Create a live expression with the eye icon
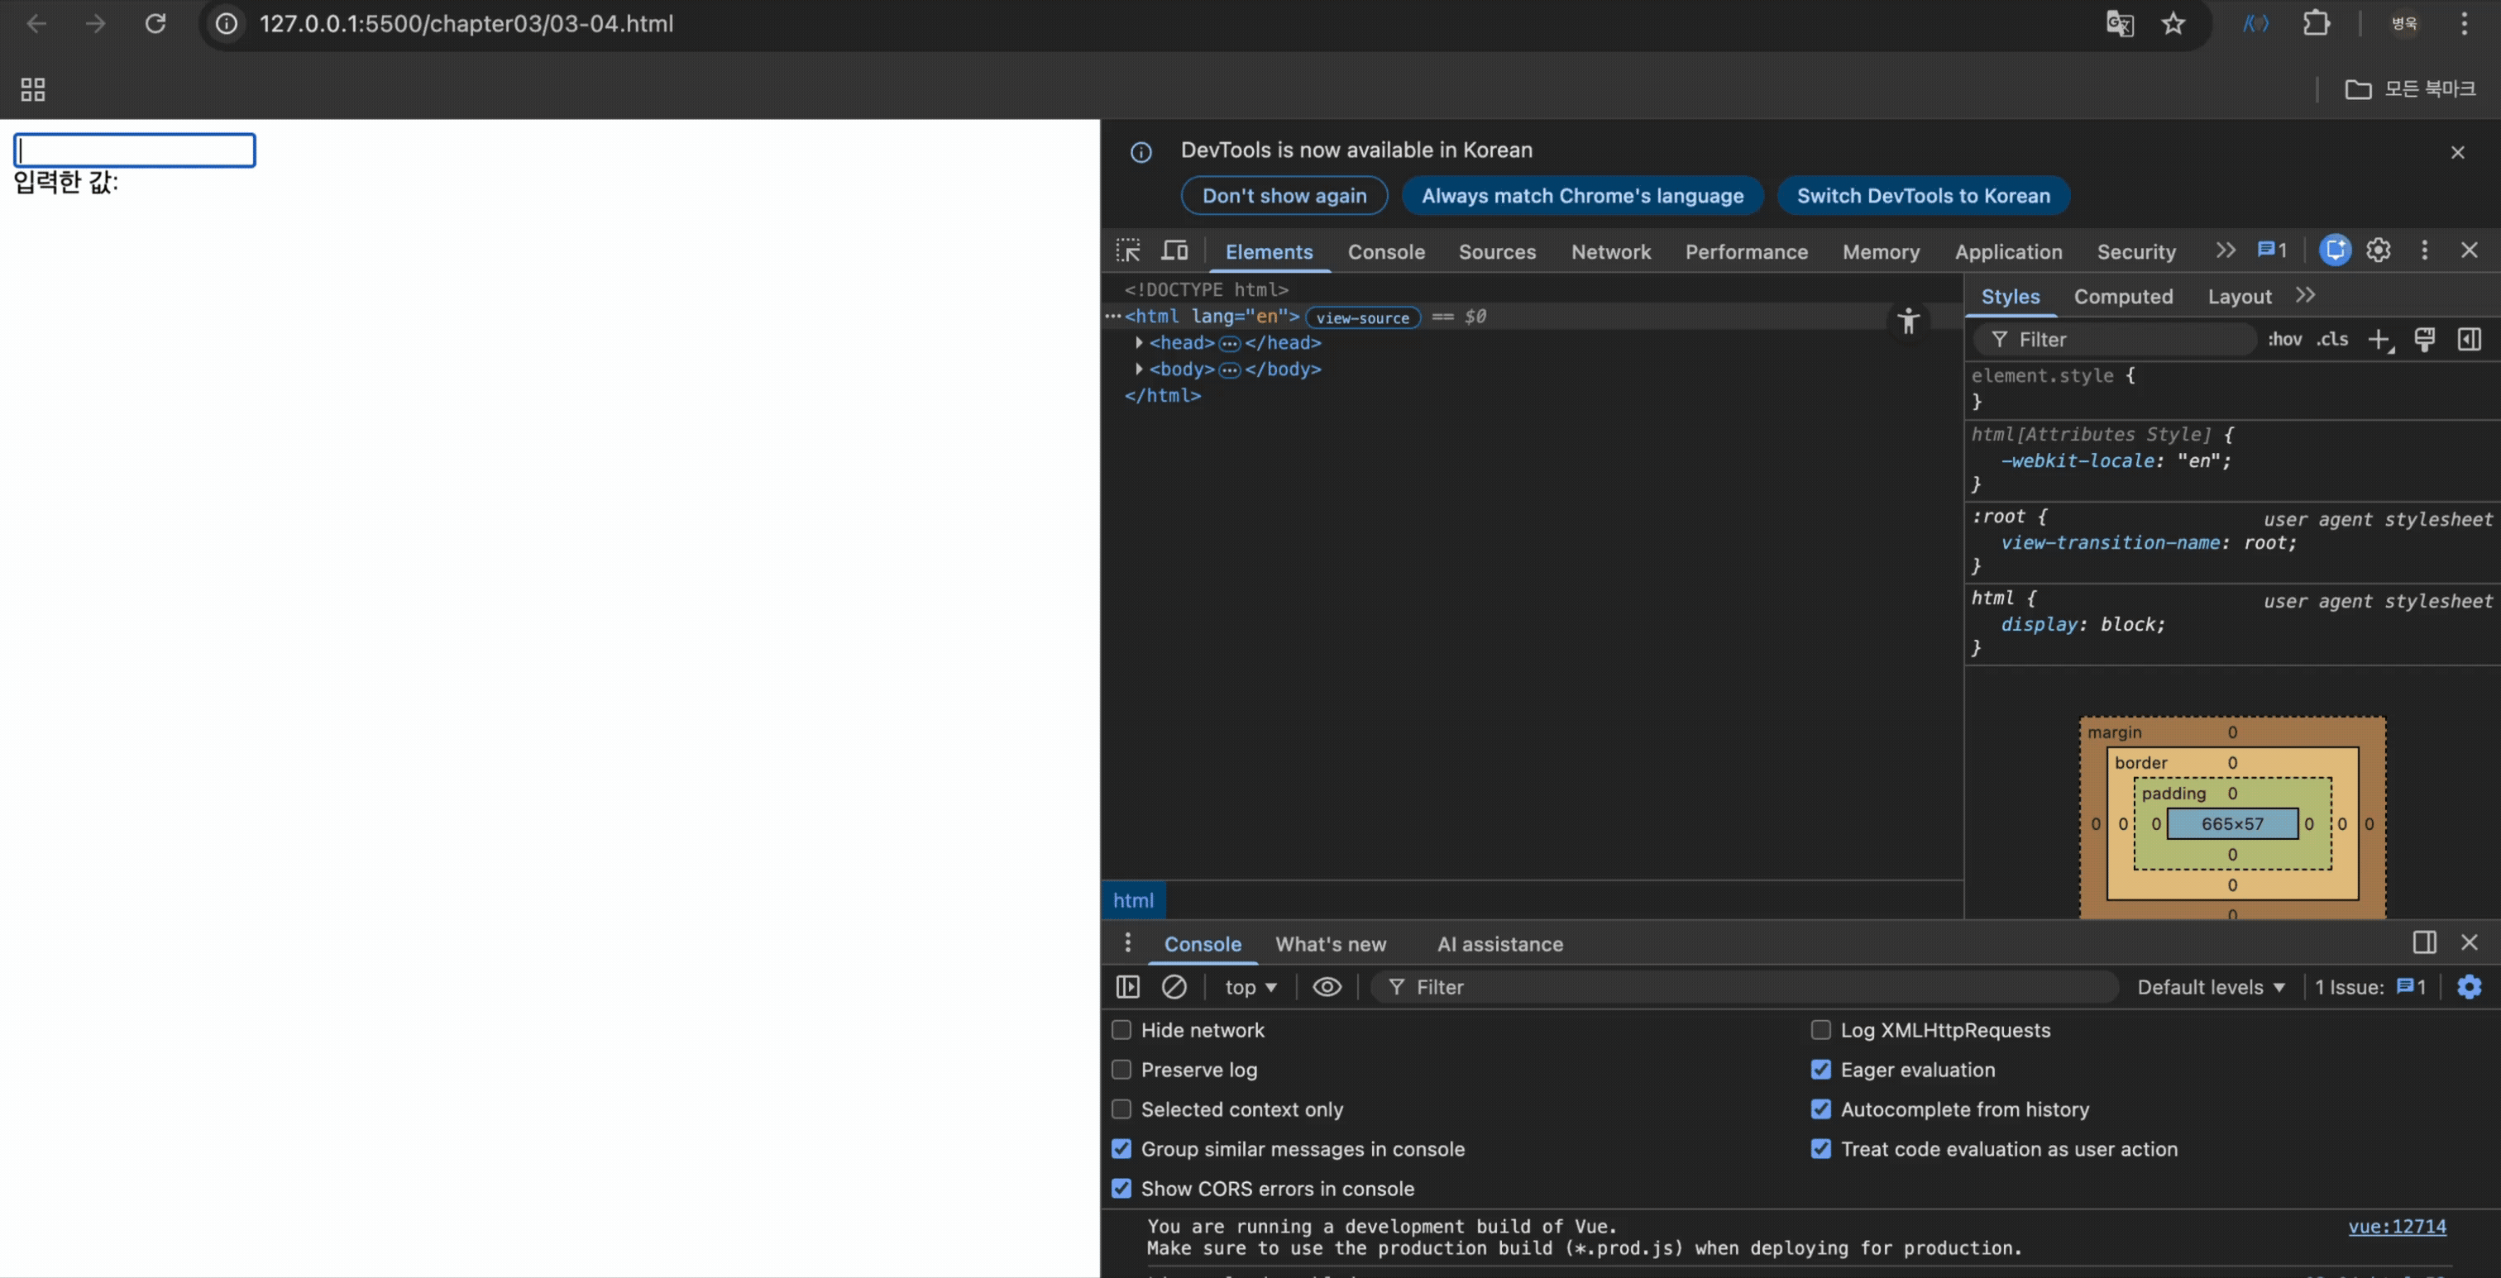This screenshot has width=2501, height=1278. (x=1327, y=987)
